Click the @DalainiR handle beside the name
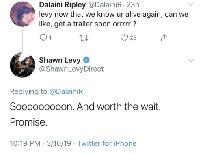 [105, 5]
